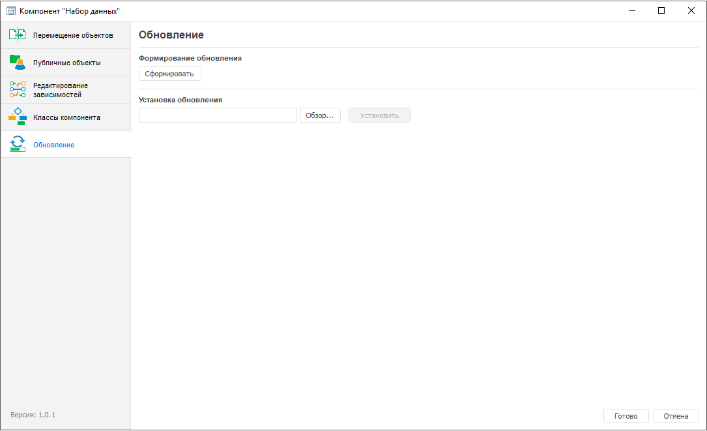
Task: Switch to Публичные объекты section
Action: pyautogui.click(x=66, y=63)
